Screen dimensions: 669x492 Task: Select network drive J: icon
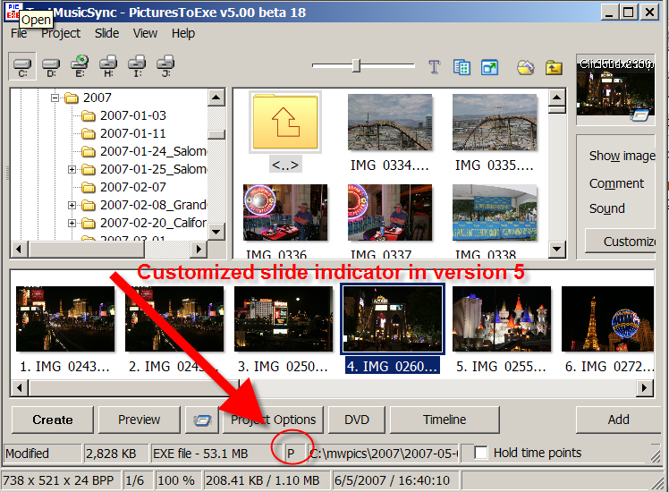point(165,66)
